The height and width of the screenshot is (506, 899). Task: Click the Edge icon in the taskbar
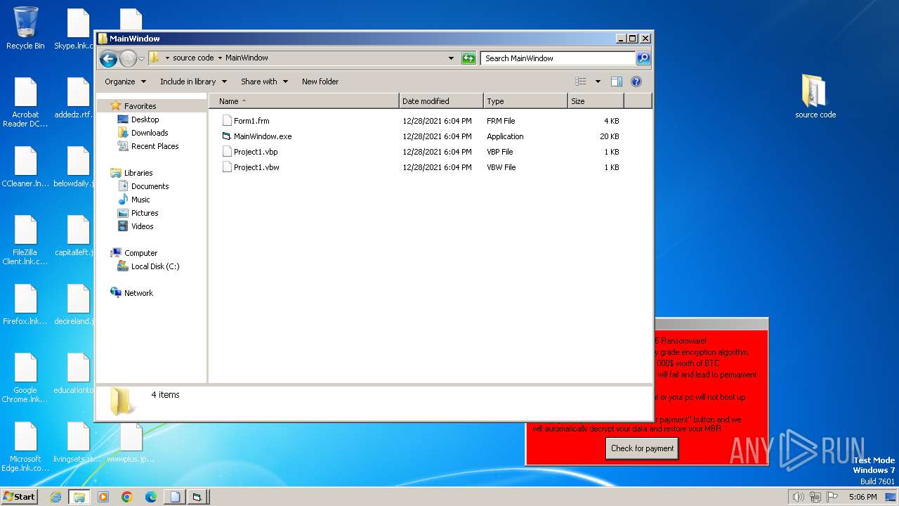[x=151, y=497]
